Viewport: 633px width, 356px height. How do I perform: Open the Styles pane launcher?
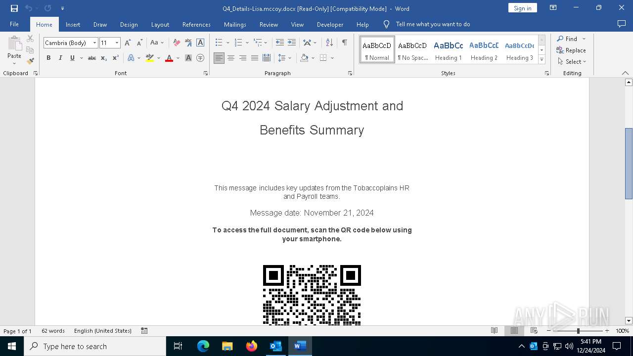[x=547, y=73]
